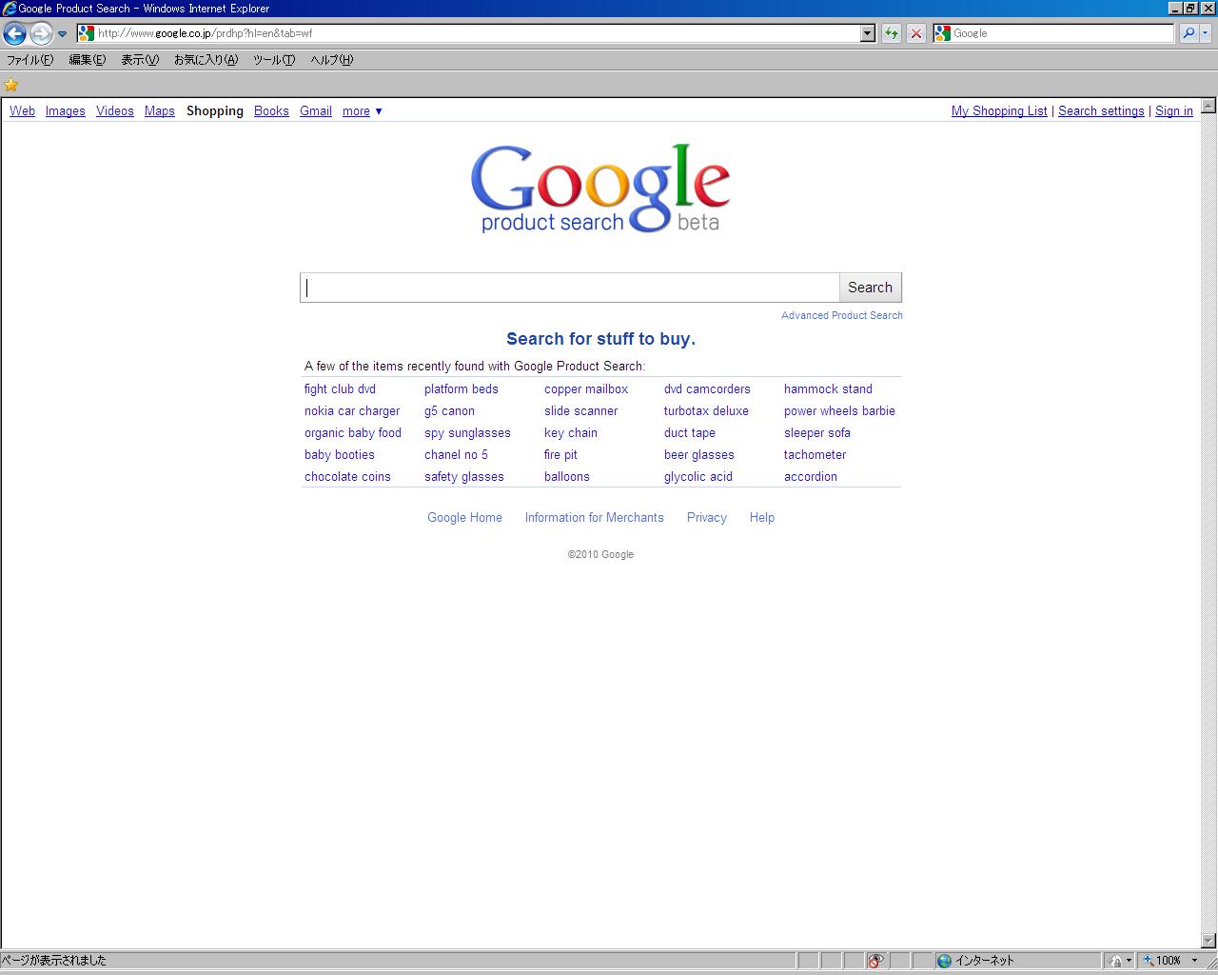The height and width of the screenshot is (975, 1218).
Task: Go to the Web tab link
Action: (22, 111)
